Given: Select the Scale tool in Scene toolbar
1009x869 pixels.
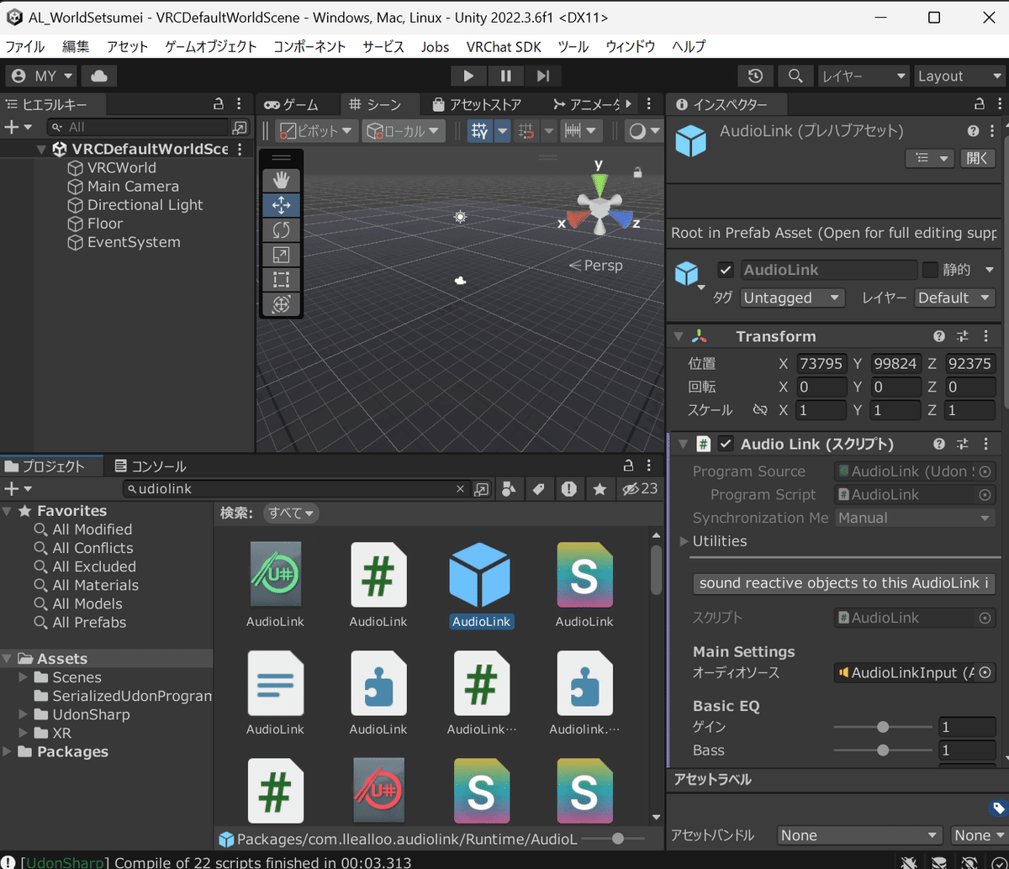Looking at the screenshot, I should click(282, 255).
